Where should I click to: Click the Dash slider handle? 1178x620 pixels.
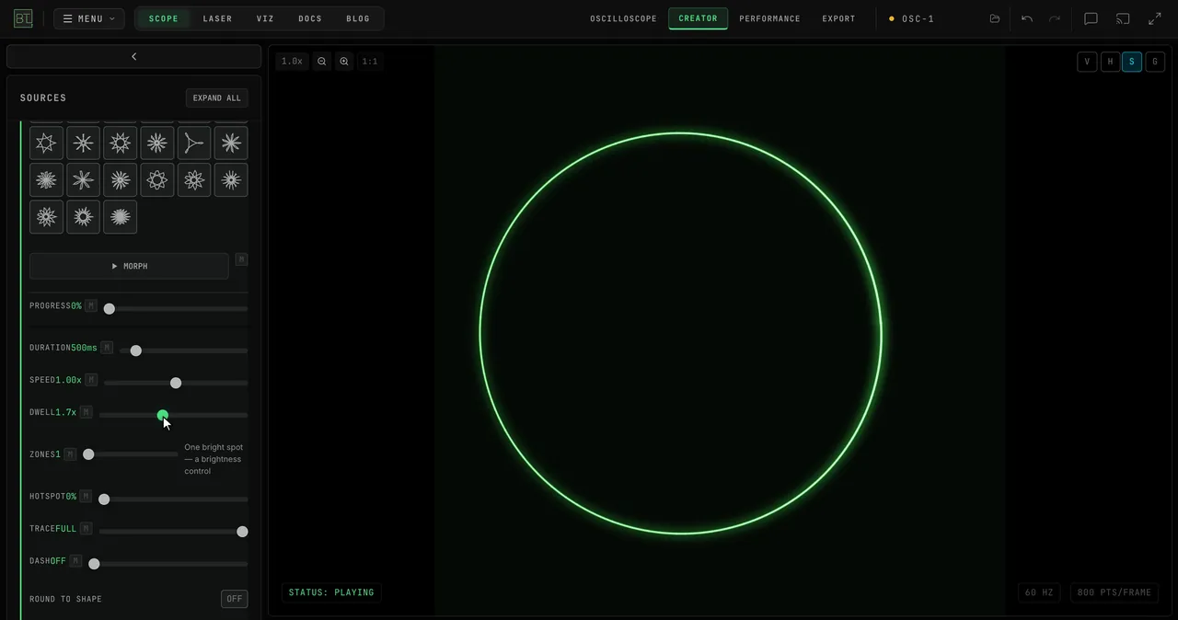[x=94, y=564]
